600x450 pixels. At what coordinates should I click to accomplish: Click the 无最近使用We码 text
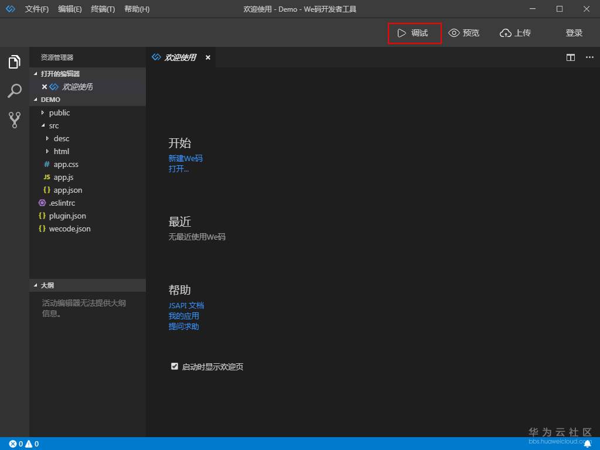[x=197, y=237]
